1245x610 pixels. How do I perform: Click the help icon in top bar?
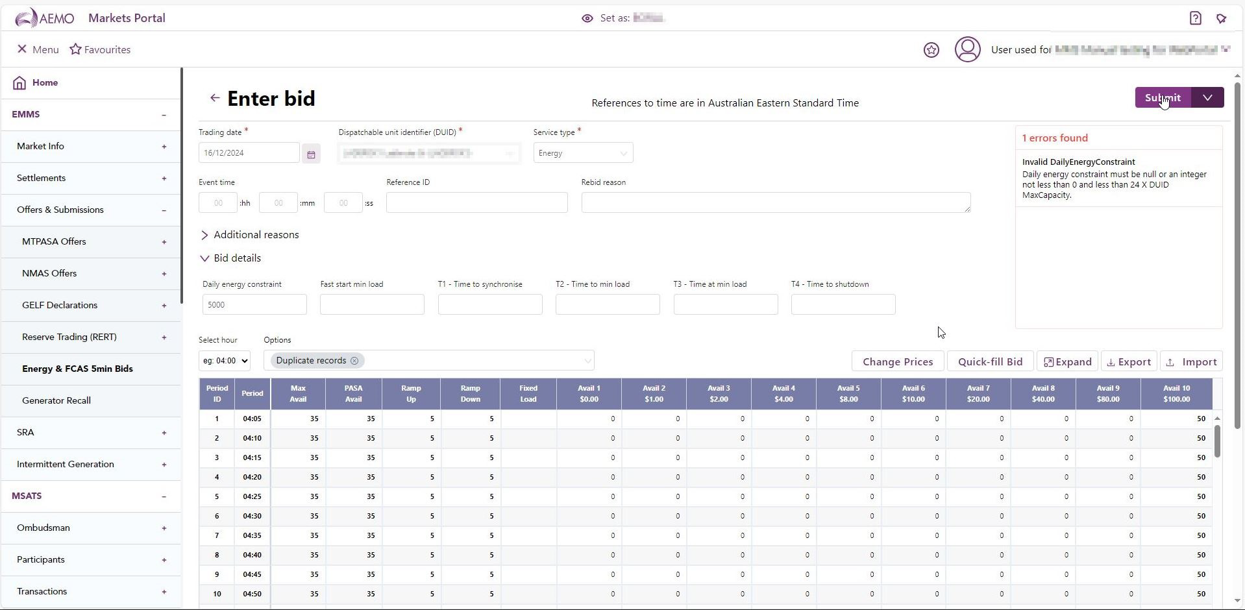pyautogui.click(x=1195, y=18)
